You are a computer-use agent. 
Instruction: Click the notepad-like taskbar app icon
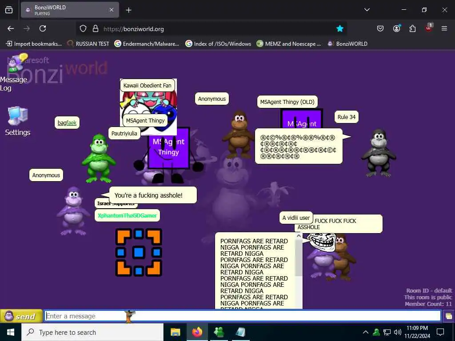240,332
